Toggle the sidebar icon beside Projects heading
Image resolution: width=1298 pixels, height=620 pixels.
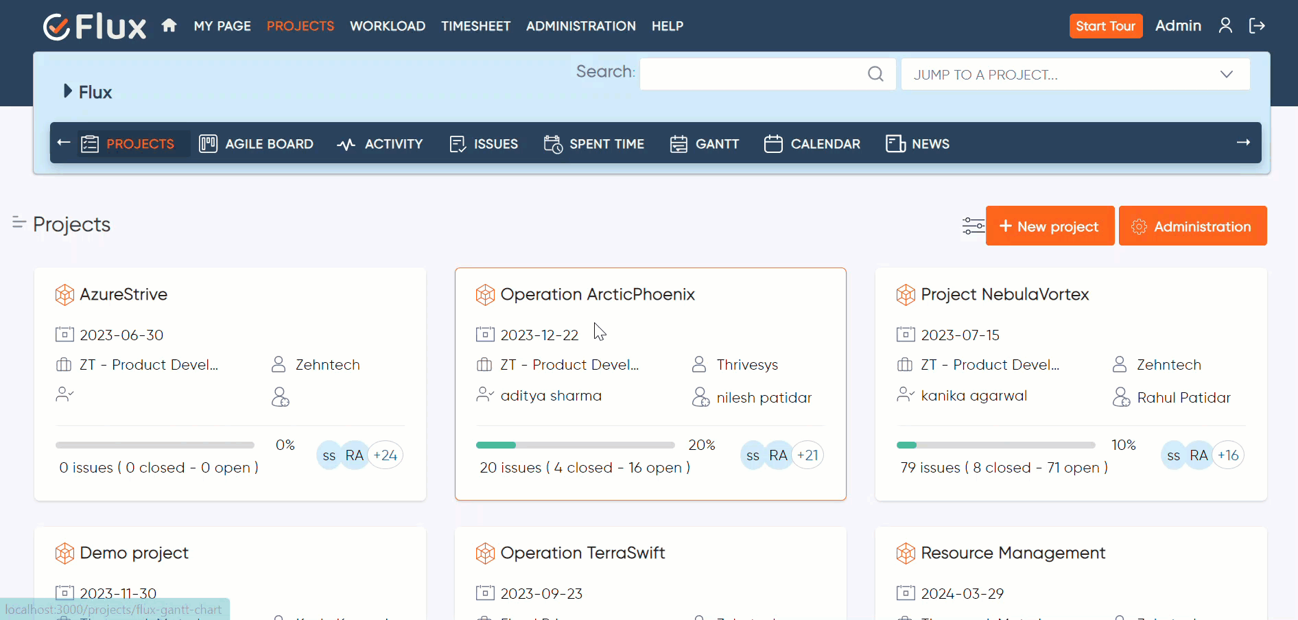tap(19, 223)
